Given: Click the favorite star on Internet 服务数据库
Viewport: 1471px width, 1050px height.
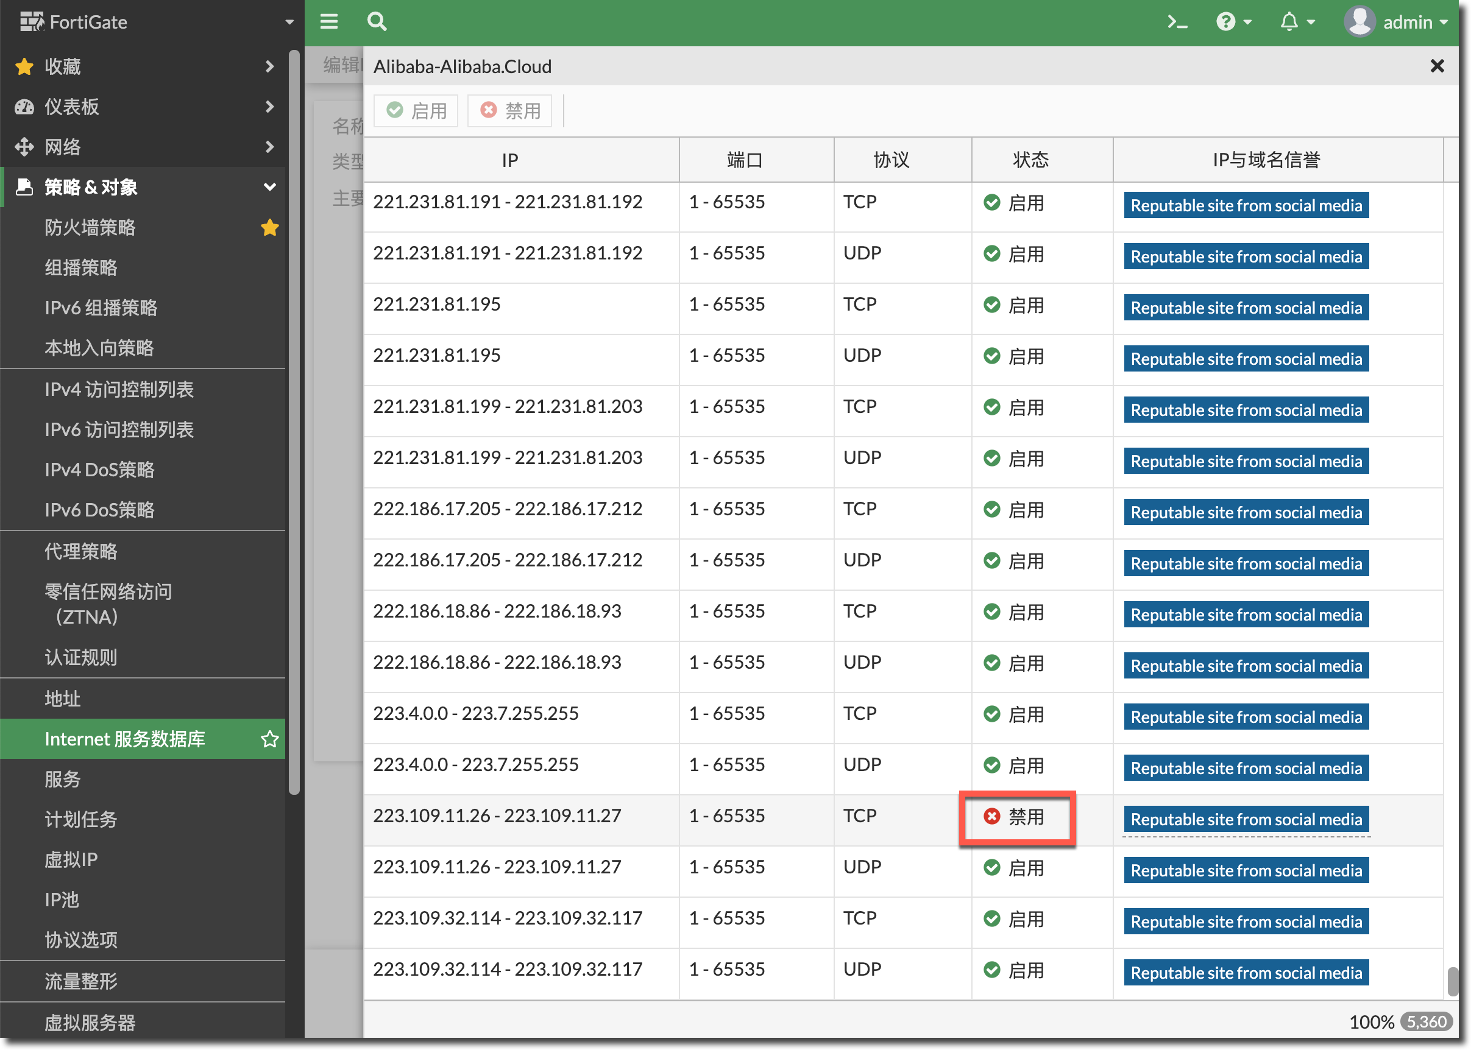Looking at the screenshot, I should [x=270, y=739].
